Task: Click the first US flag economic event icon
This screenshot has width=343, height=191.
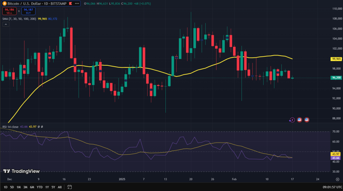Action: point(299,120)
